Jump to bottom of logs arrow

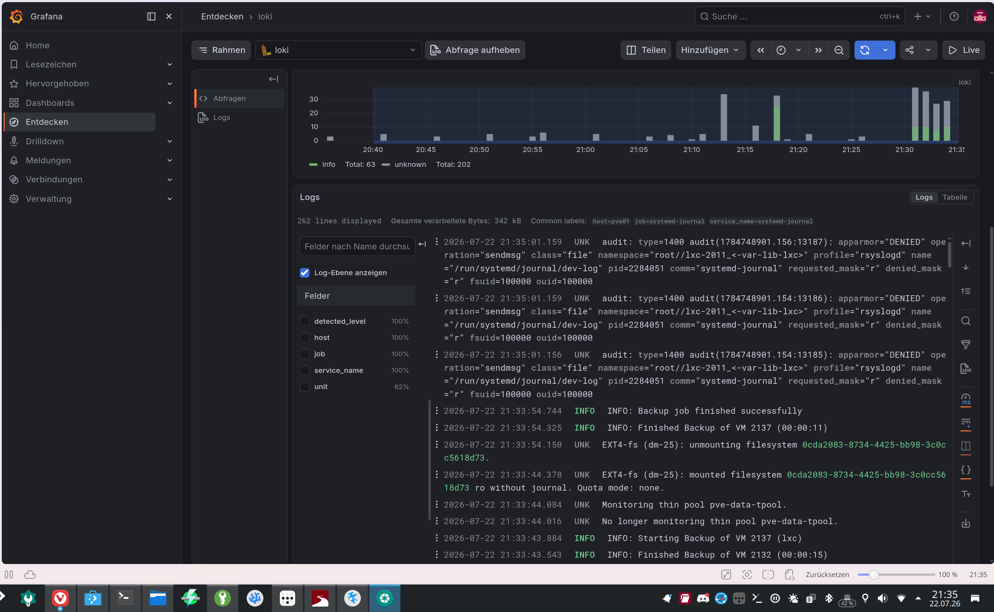tap(966, 267)
